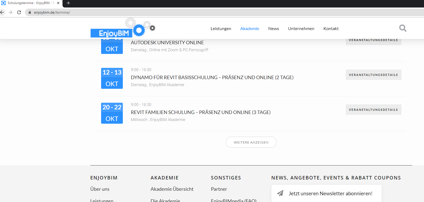Open Revit Familien Schulung title

tap(201, 112)
